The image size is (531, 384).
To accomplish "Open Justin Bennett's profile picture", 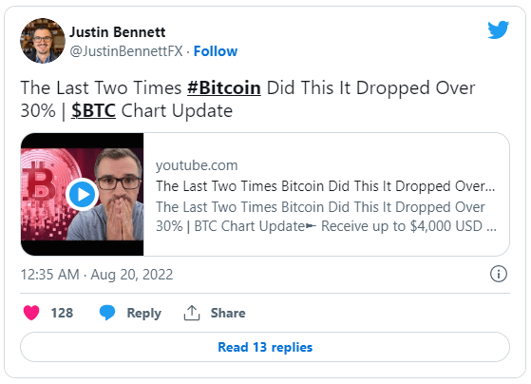I will tap(43, 41).
